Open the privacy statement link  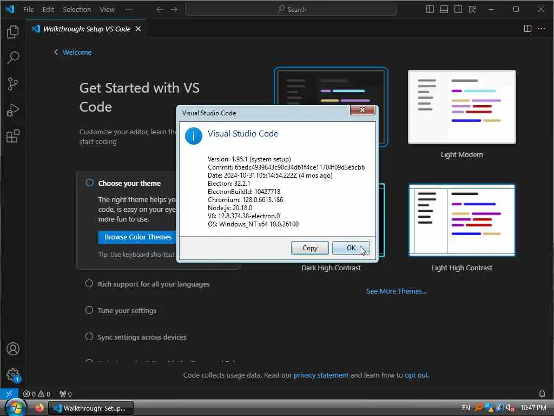[321, 375]
